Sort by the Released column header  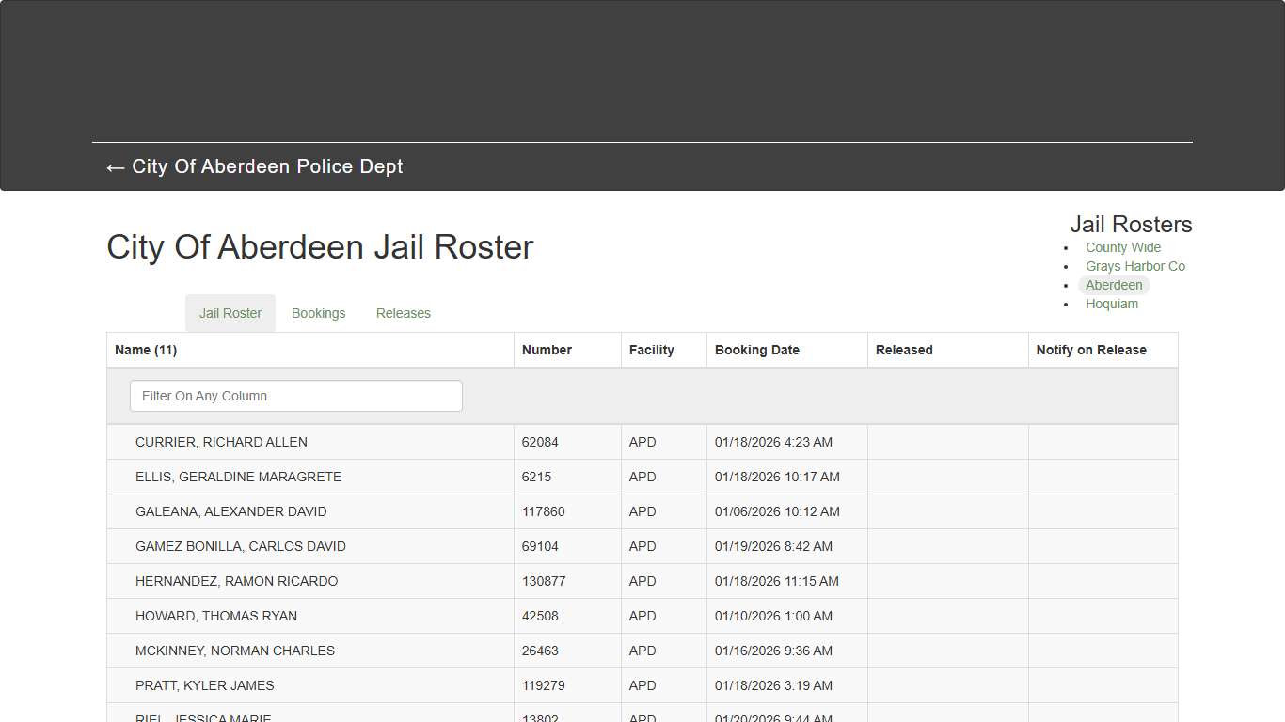point(903,349)
